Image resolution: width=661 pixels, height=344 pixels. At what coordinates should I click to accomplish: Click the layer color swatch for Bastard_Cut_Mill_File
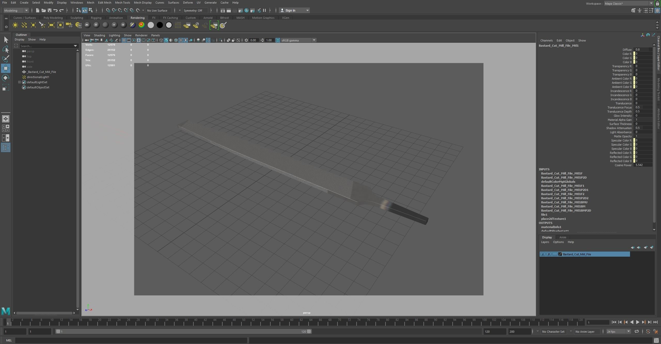[560, 254]
